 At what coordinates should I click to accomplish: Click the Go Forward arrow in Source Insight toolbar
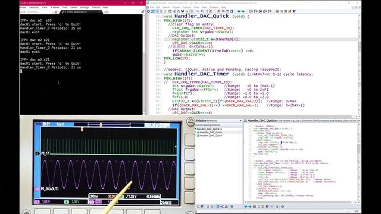tap(243, 11)
